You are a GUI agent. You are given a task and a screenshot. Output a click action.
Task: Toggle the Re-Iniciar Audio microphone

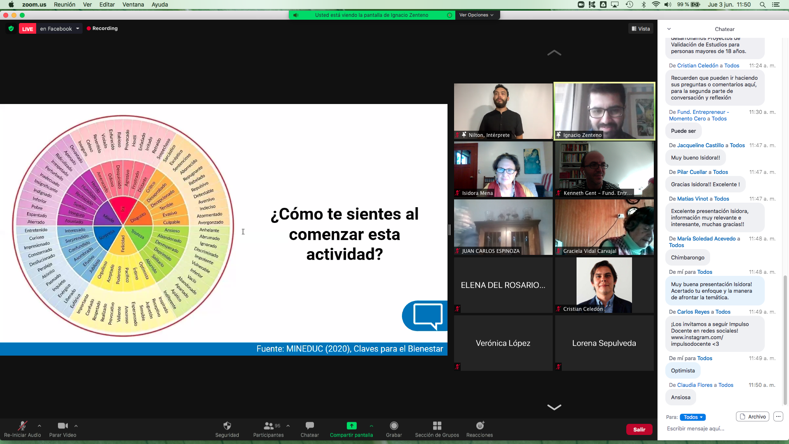pyautogui.click(x=22, y=425)
